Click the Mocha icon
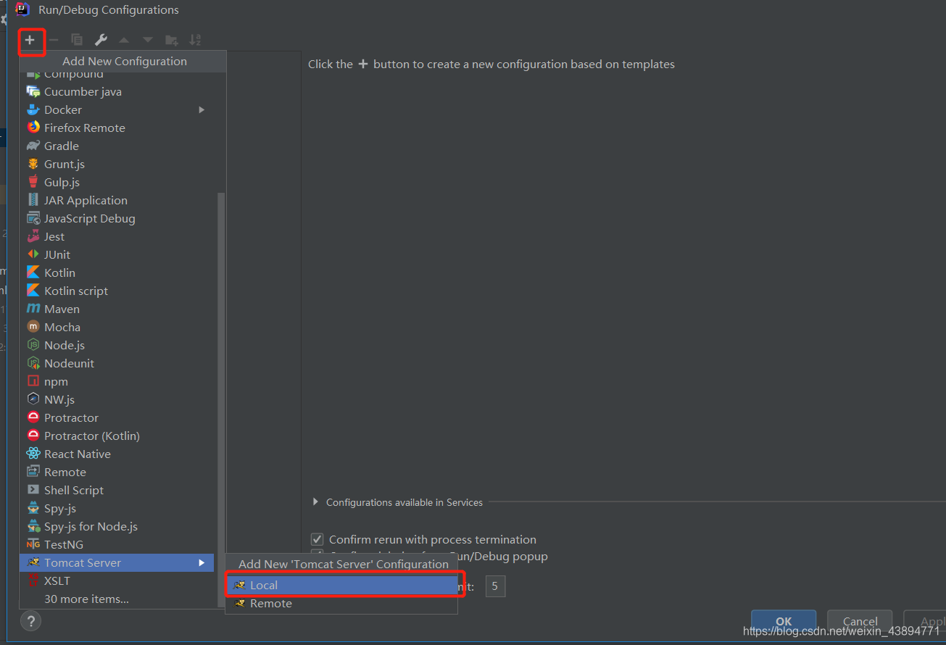The height and width of the screenshot is (645, 946). pos(33,327)
